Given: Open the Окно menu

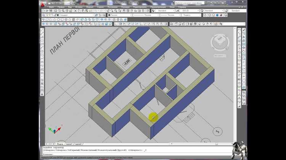Looking at the screenshot, I should coord(172,7).
